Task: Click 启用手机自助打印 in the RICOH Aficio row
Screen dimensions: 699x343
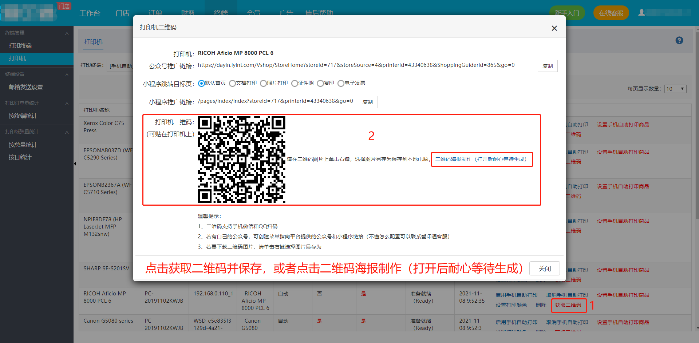Action: (x=517, y=295)
